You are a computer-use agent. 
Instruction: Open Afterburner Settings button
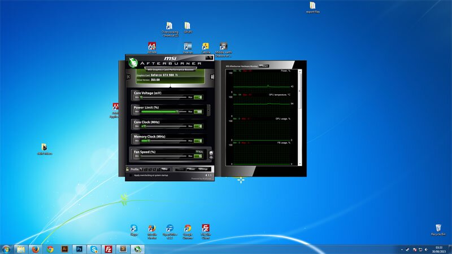(203, 169)
